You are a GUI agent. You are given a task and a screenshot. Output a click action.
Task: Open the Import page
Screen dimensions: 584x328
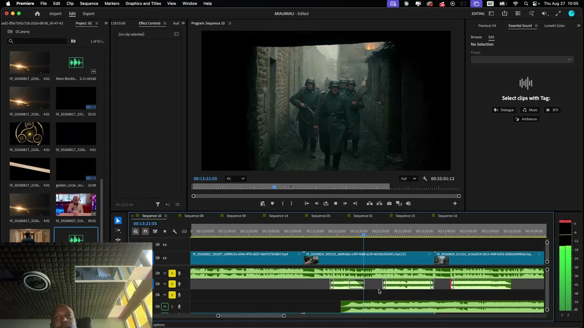pyautogui.click(x=55, y=14)
